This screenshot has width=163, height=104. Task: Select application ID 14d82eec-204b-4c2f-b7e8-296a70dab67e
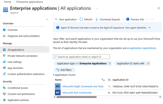(135, 86)
